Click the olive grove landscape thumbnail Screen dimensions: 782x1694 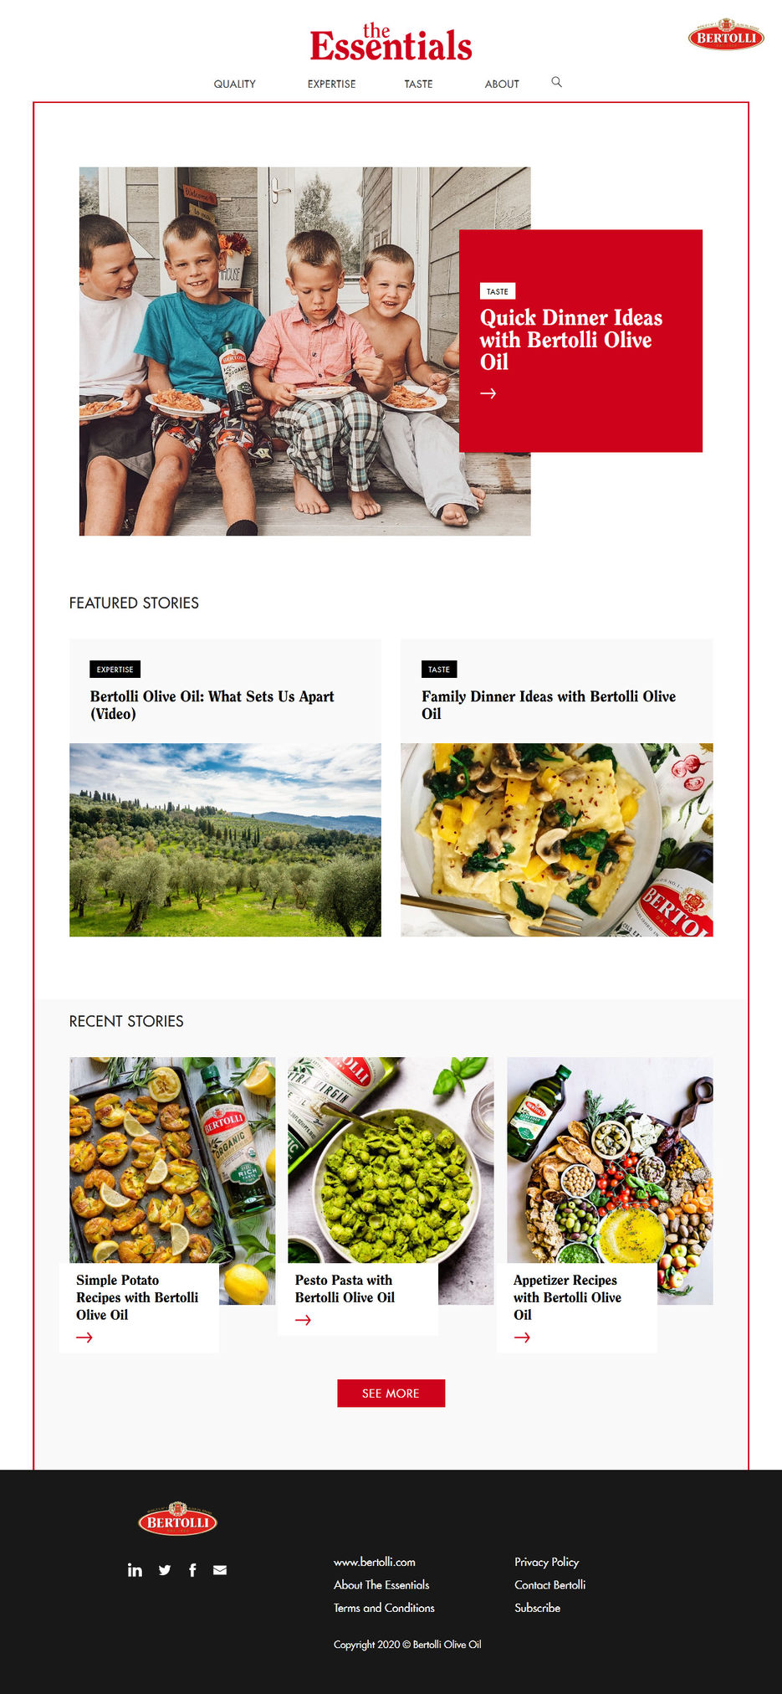[225, 839]
